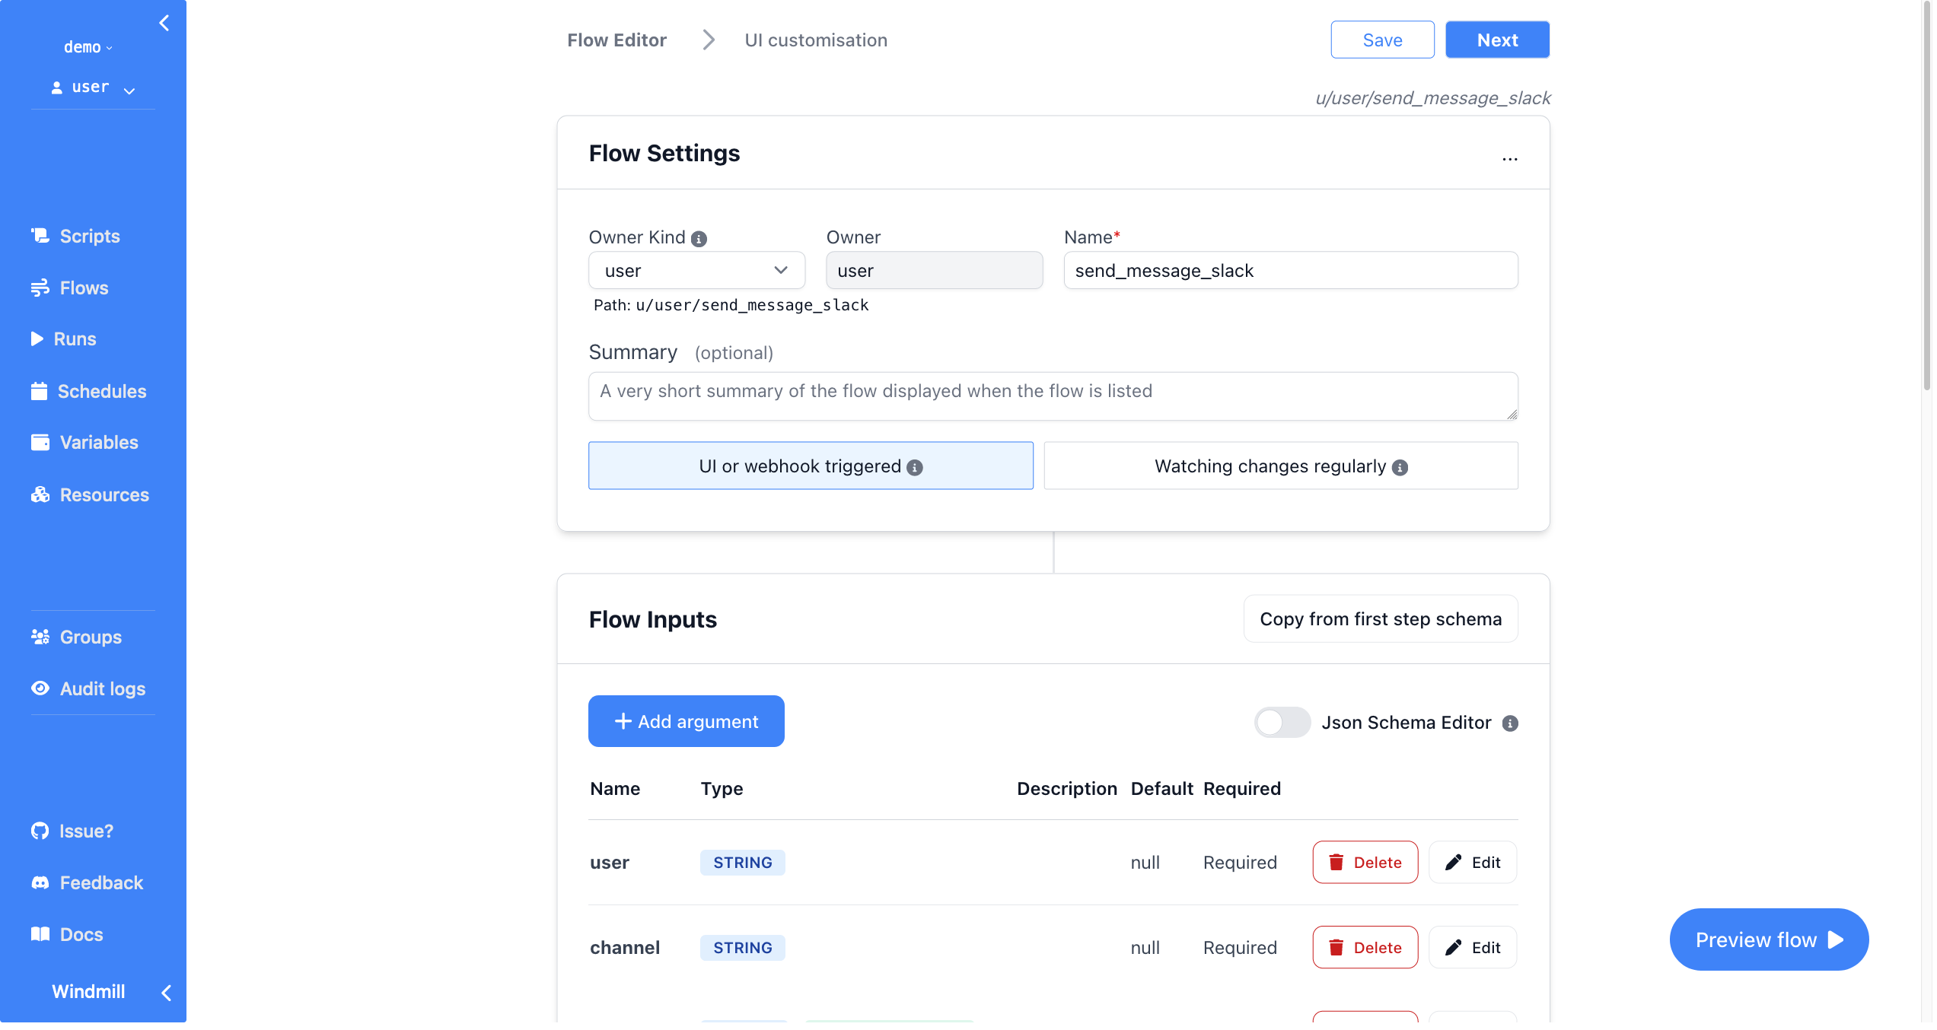Image resolution: width=1937 pixels, height=1030 pixels.
Task: Click the Variables icon in sidebar
Action: click(x=40, y=442)
